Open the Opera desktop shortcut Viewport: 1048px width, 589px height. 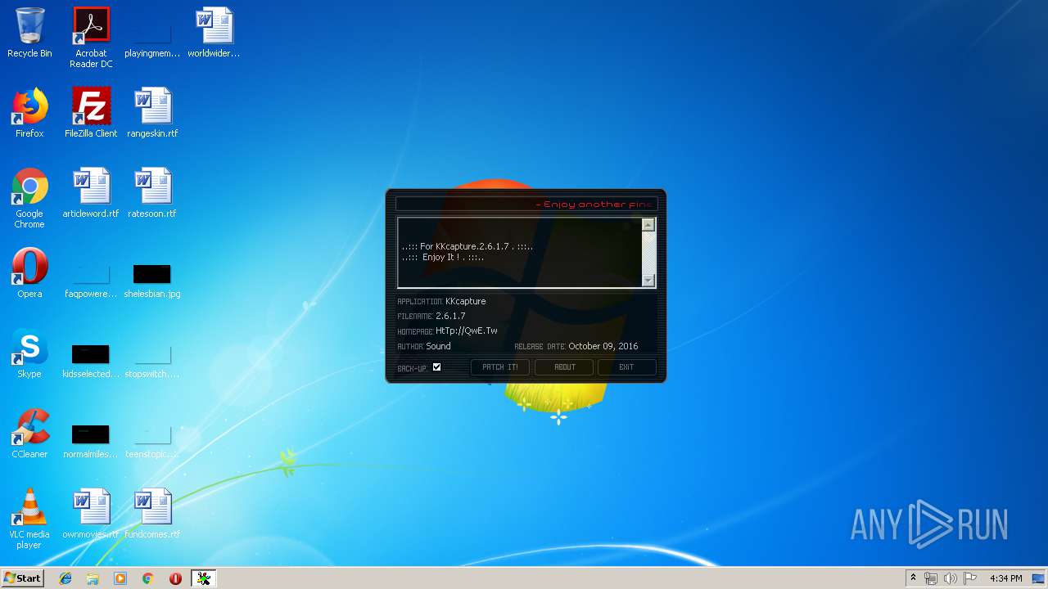point(29,274)
